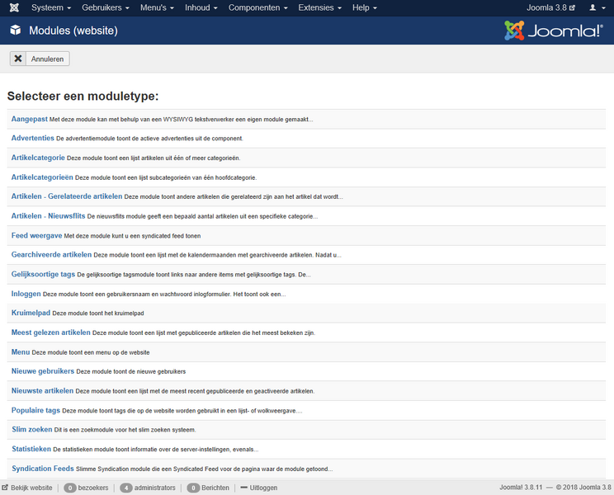This screenshot has width=614, height=495.
Task: Click the X icon on the Annuleren button
Action: point(18,59)
